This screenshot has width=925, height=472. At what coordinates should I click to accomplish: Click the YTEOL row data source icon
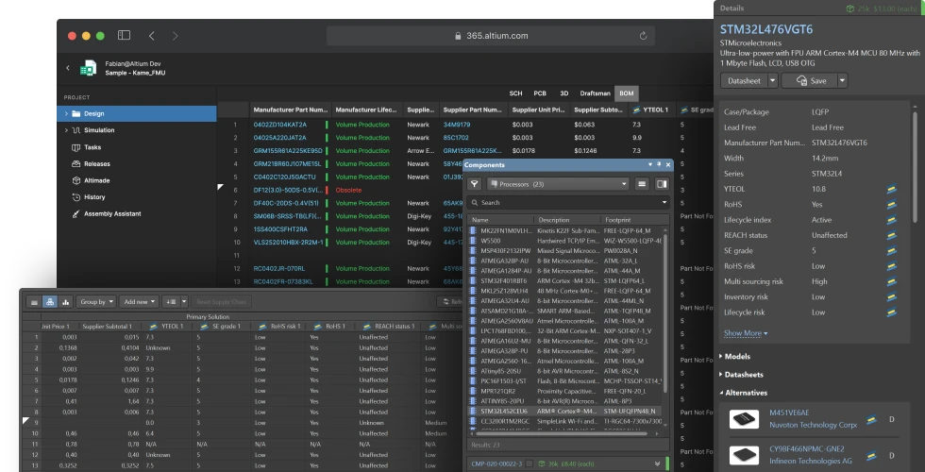tap(891, 189)
